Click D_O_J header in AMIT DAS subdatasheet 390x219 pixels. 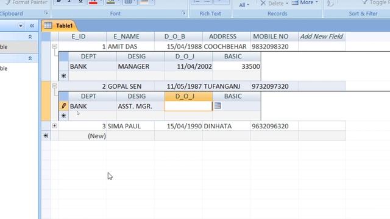point(188,57)
